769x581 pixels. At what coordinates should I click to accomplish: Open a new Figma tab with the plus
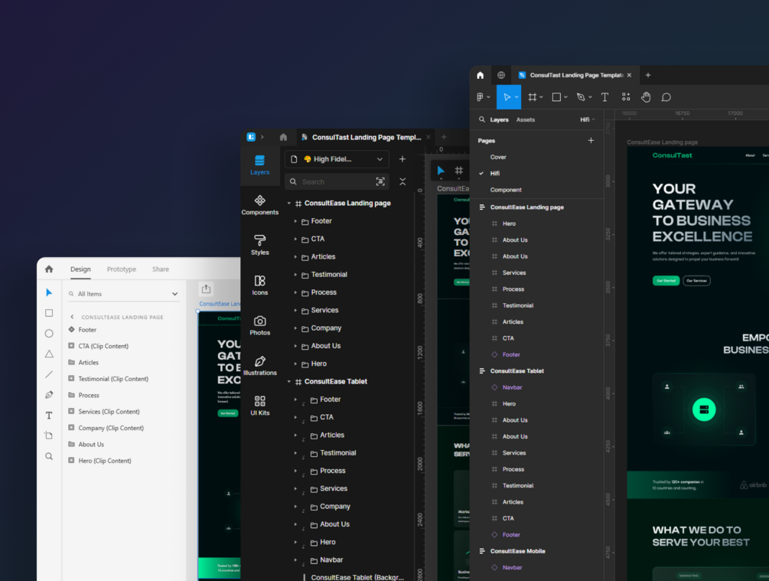648,75
